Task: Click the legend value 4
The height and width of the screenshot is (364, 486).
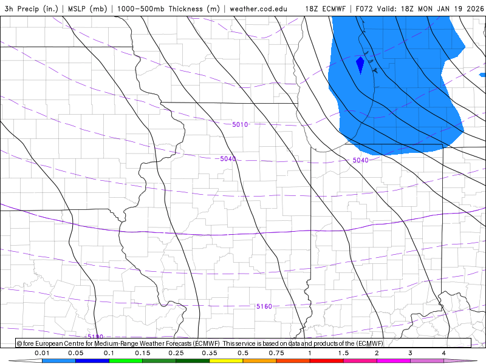Action: click(443, 353)
